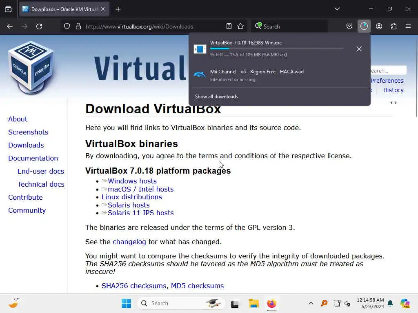
Task: Open the Pocket save icon
Action: (x=349, y=26)
